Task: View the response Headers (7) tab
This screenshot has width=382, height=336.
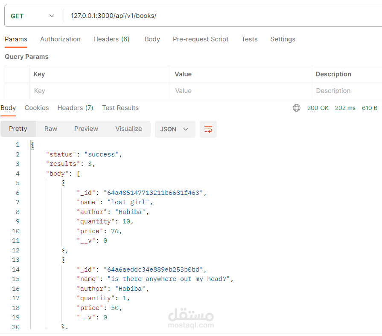Action: click(x=75, y=108)
